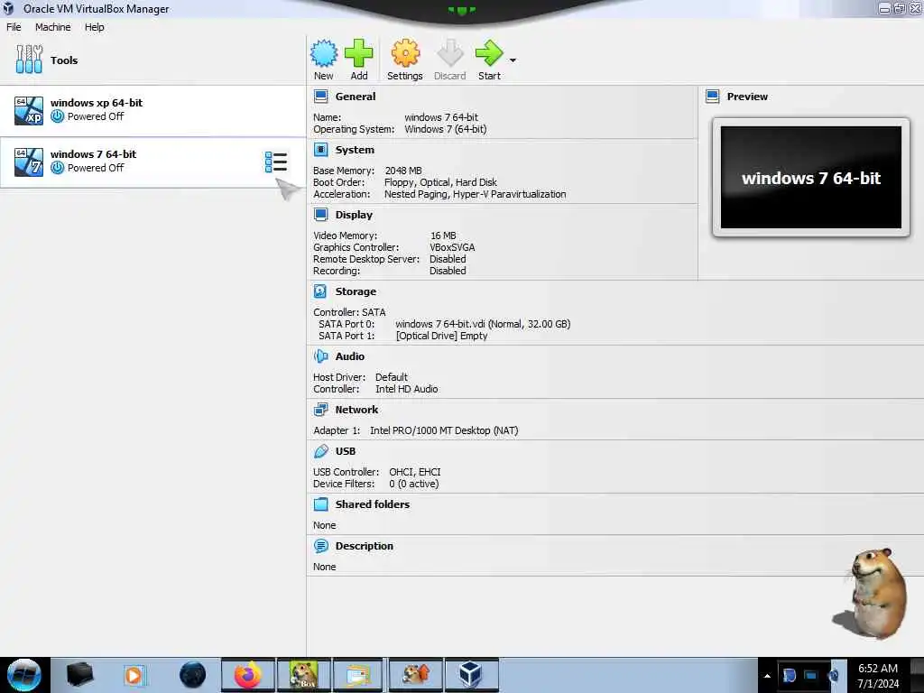Click the Graphics Controller value VBoxSVGA
Image resolution: width=924 pixels, height=693 pixels.
pyautogui.click(x=452, y=247)
